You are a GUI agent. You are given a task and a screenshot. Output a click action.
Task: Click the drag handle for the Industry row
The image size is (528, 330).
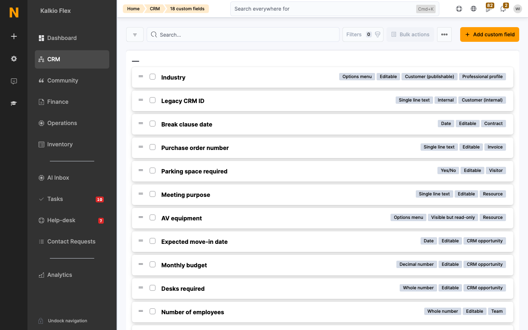(141, 77)
